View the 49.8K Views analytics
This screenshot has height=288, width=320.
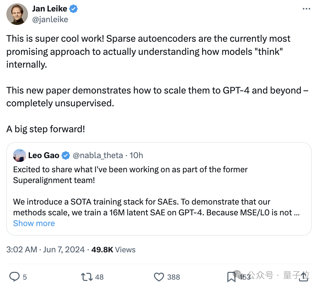click(x=113, y=250)
